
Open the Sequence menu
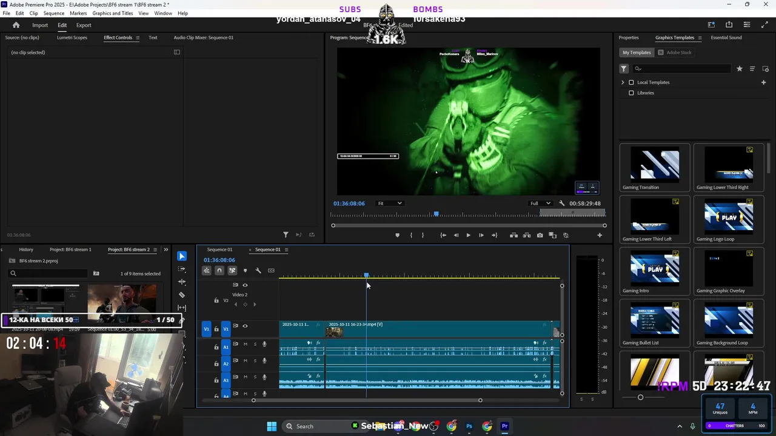(54, 13)
